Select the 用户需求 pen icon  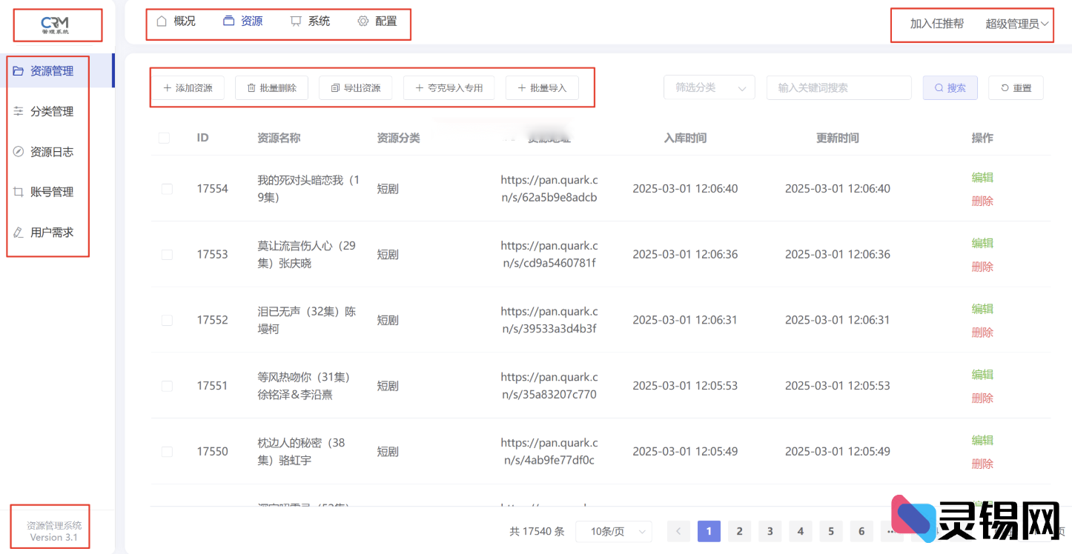click(18, 232)
